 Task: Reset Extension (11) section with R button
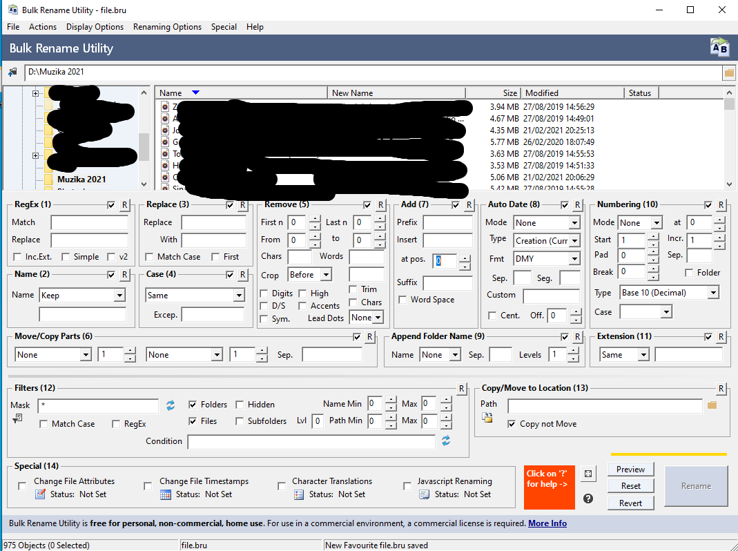pyautogui.click(x=721, y=337)
